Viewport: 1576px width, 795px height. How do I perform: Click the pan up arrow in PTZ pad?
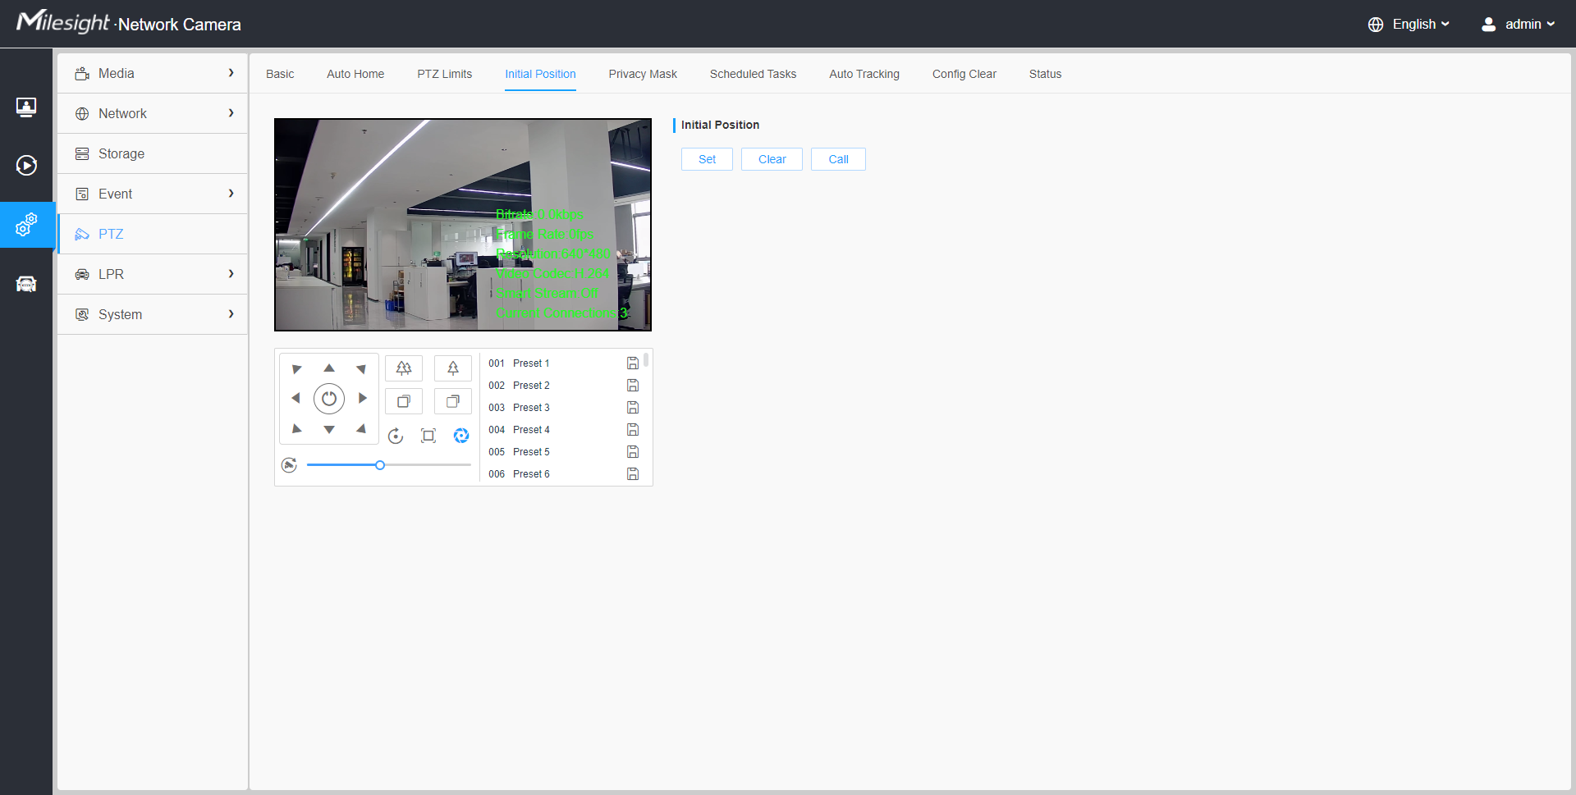coord(329,368)
